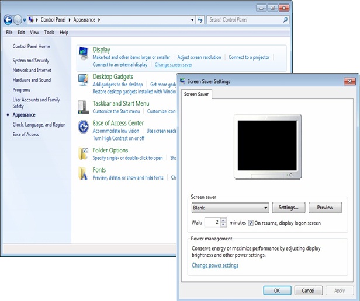Click the screen saver preview monitor

coord(268,146)
